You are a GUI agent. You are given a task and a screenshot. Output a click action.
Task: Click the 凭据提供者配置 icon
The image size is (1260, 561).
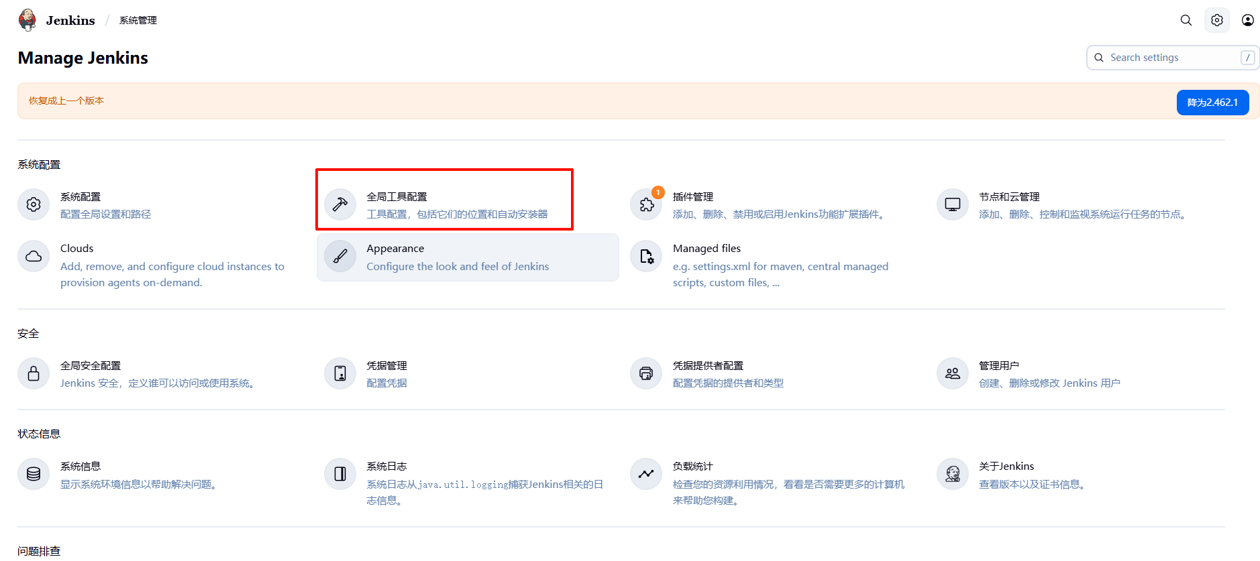point(646,373)
